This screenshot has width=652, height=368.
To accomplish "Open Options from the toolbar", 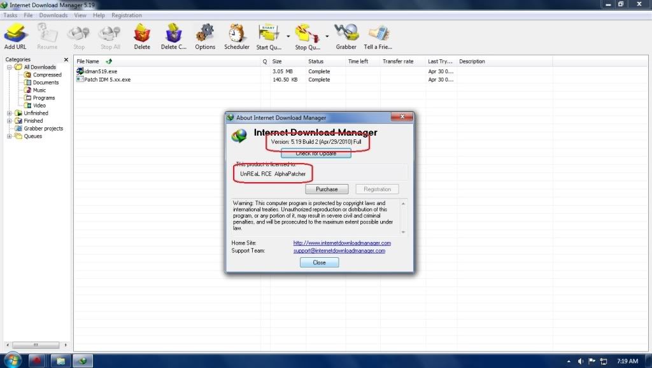I will (205, 36).
